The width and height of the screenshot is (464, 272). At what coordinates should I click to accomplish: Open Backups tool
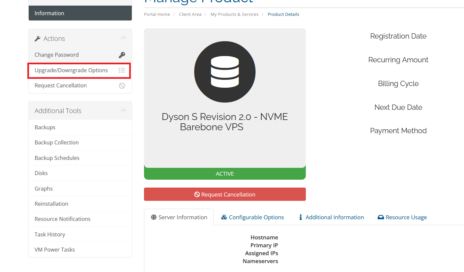tap(80, 127)
